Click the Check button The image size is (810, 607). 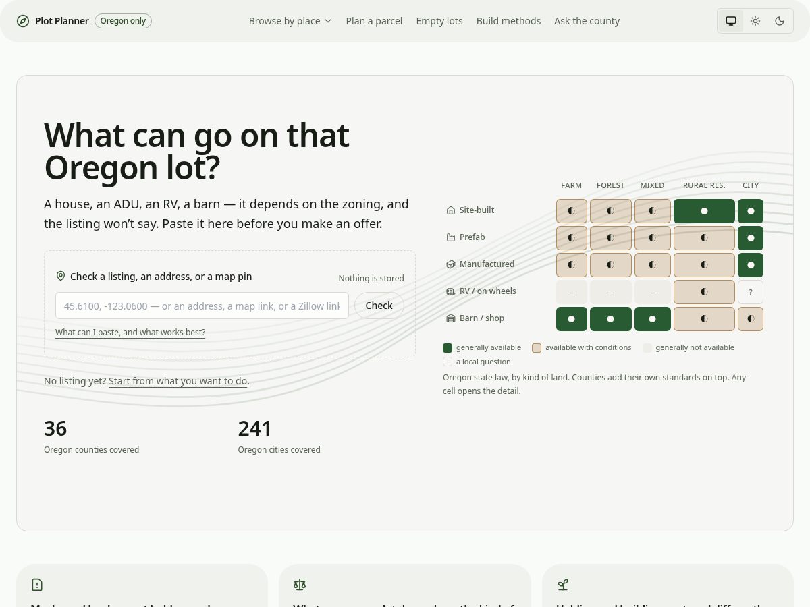[379, 306]
